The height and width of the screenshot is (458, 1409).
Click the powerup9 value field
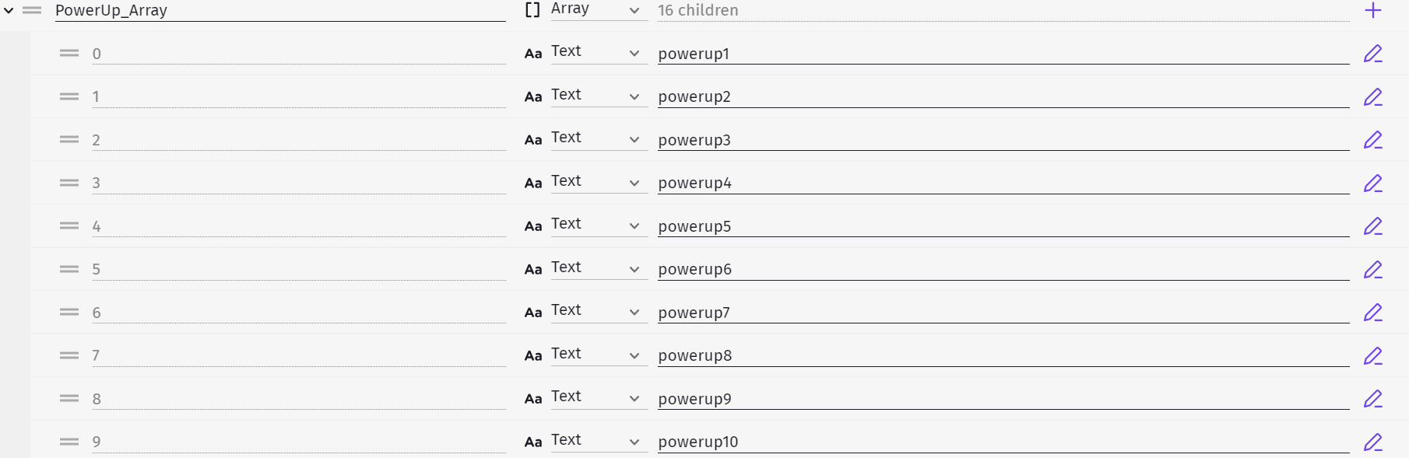point(1003,399)
